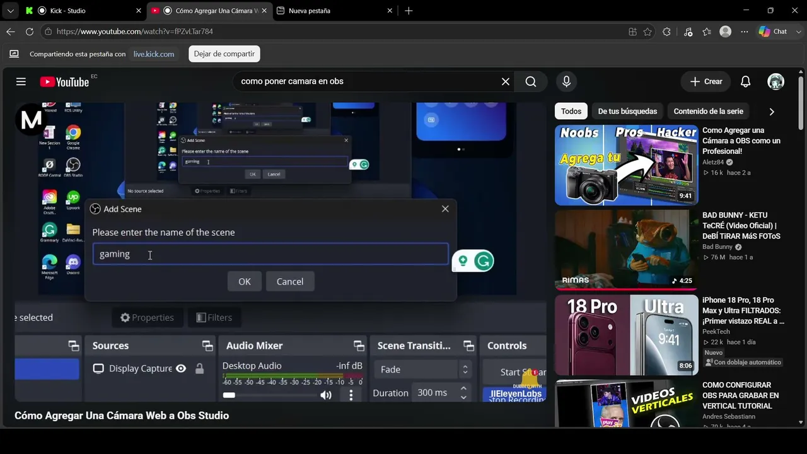
Task: Click the browser address bar
Action: click(340, 32)
